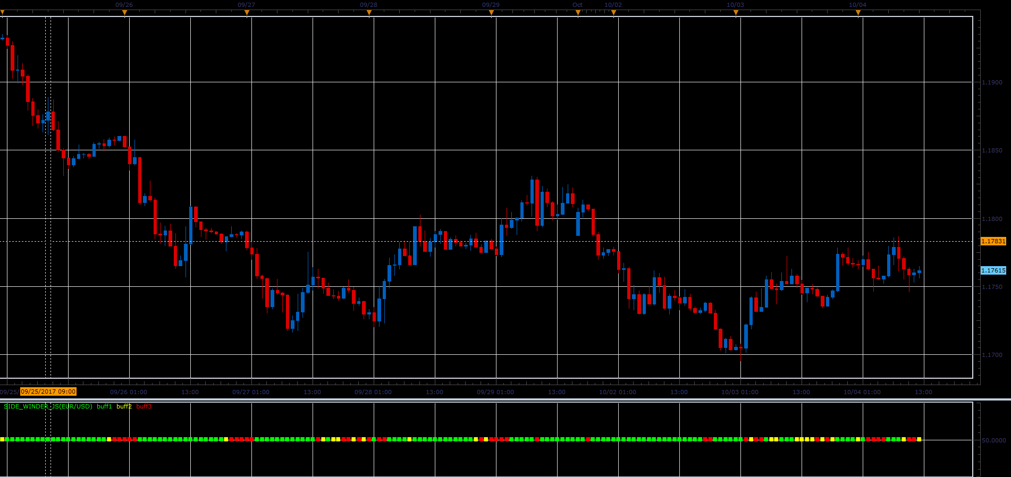
Task: Click the 1.1750 price axis label
Action: pyautogui.click(x=992, y=287)
